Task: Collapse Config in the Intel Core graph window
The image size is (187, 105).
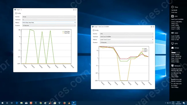Action: coord(93,30)
